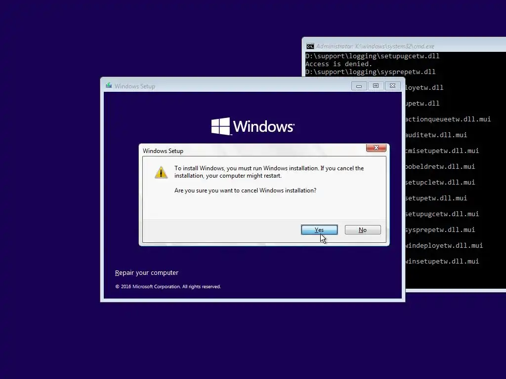Click 'D:\support\logging\sysprepetw.dll' line in cmd
Screen dimensions: 506x379
[371, 72]
